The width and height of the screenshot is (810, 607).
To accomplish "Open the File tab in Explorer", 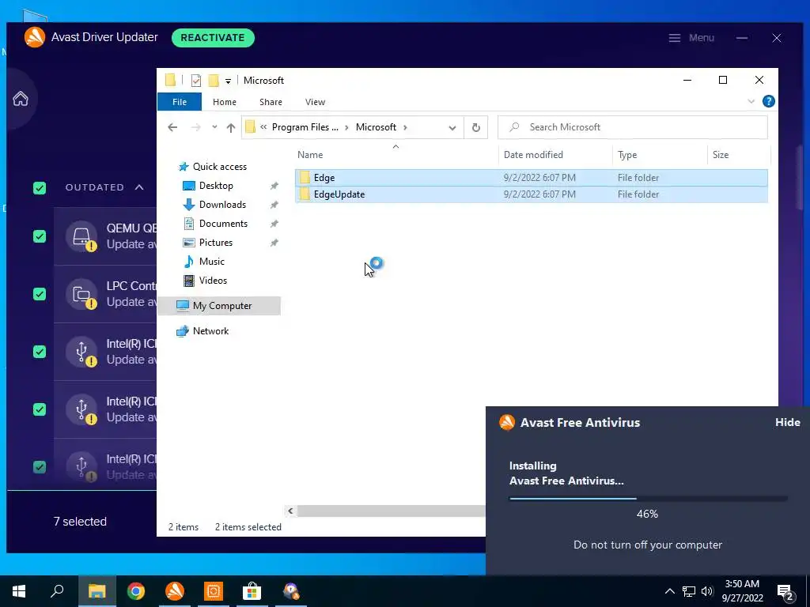I will click(180, 102).
